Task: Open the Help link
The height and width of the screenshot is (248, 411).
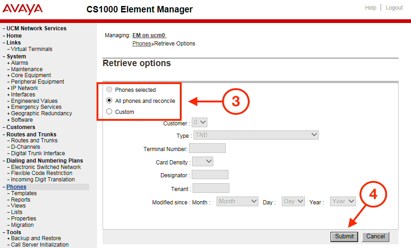Action: 371,8
